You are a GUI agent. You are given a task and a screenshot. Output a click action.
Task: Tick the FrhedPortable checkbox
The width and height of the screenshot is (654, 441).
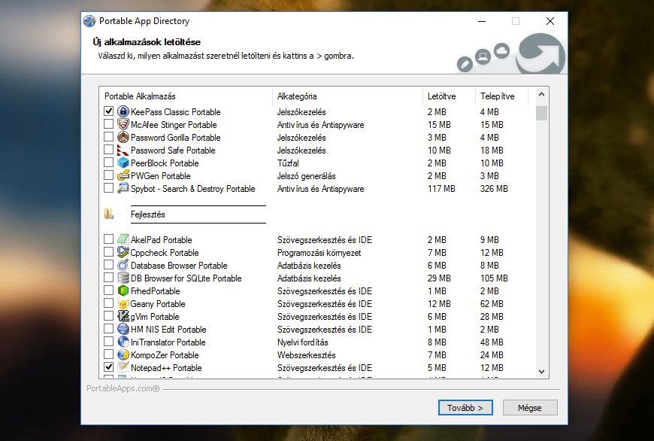108,290
